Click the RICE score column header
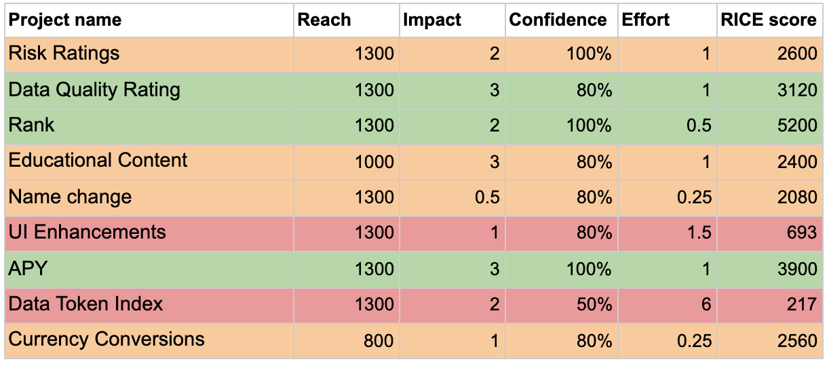This screenshot has height=366, width=829. (770, 20)
